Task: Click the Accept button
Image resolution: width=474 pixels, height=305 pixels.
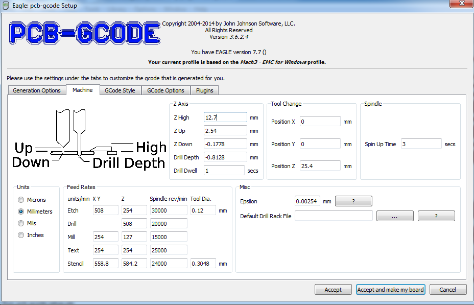Action: click(333, 290)
